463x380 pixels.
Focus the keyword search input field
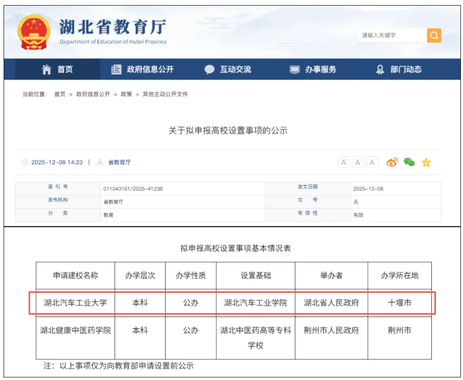[x=392, y=35]
